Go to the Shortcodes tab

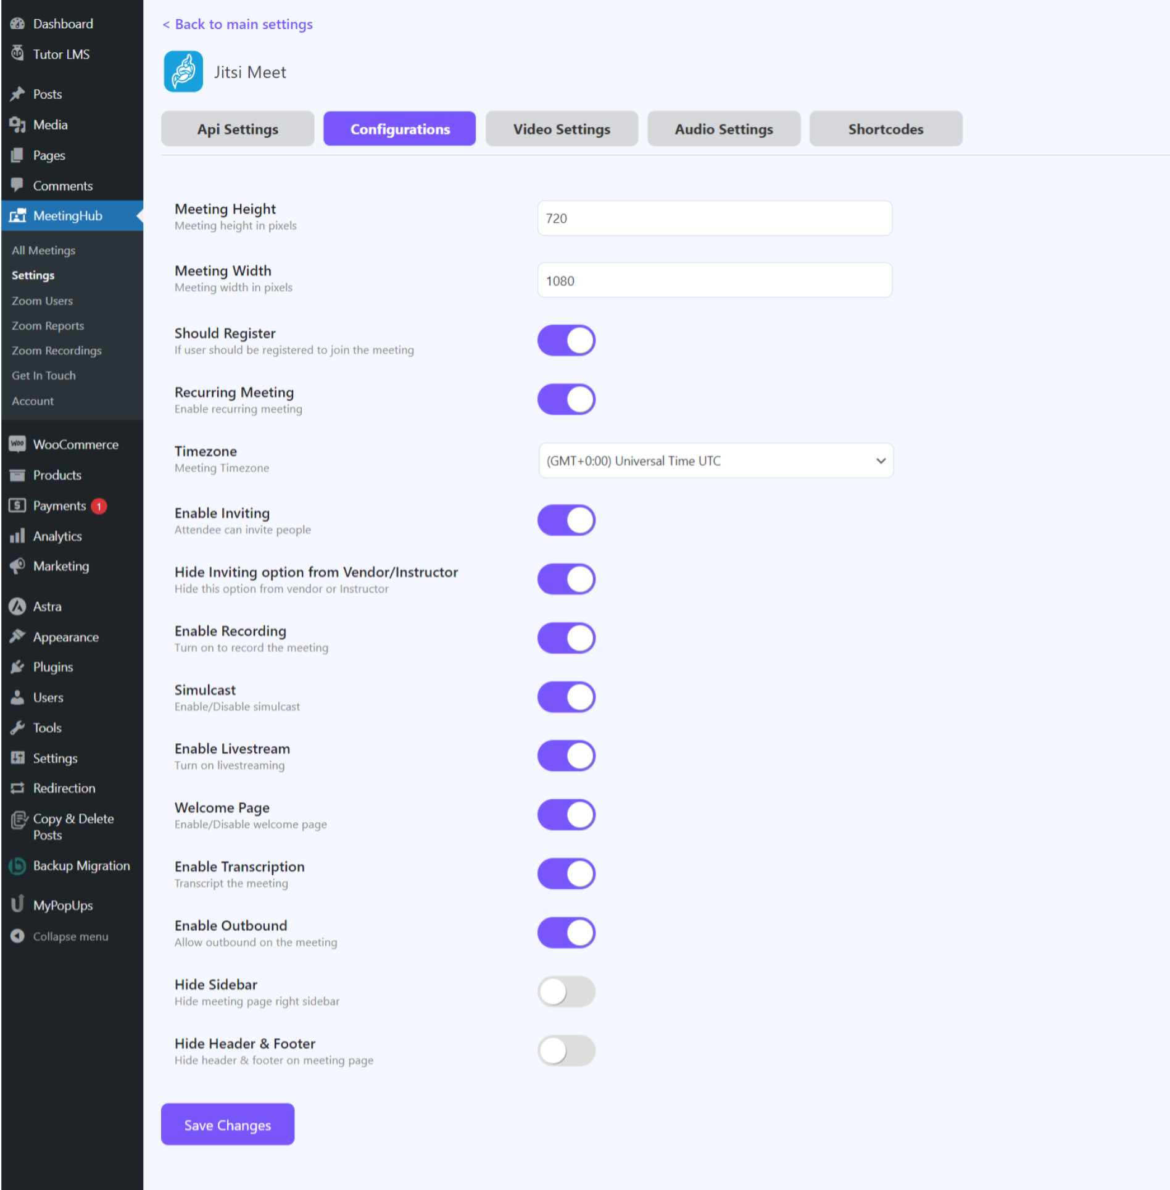pyautogui.click(x=886, y=128)
